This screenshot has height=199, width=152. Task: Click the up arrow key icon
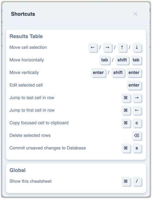(x=122, y=48)
